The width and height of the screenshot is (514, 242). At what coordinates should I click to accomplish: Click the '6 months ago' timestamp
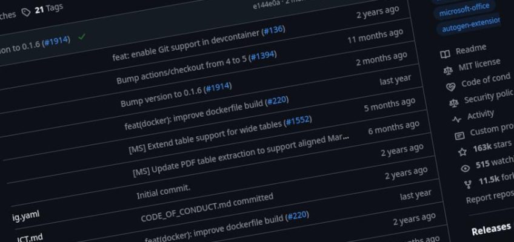(x=394, y=128)
